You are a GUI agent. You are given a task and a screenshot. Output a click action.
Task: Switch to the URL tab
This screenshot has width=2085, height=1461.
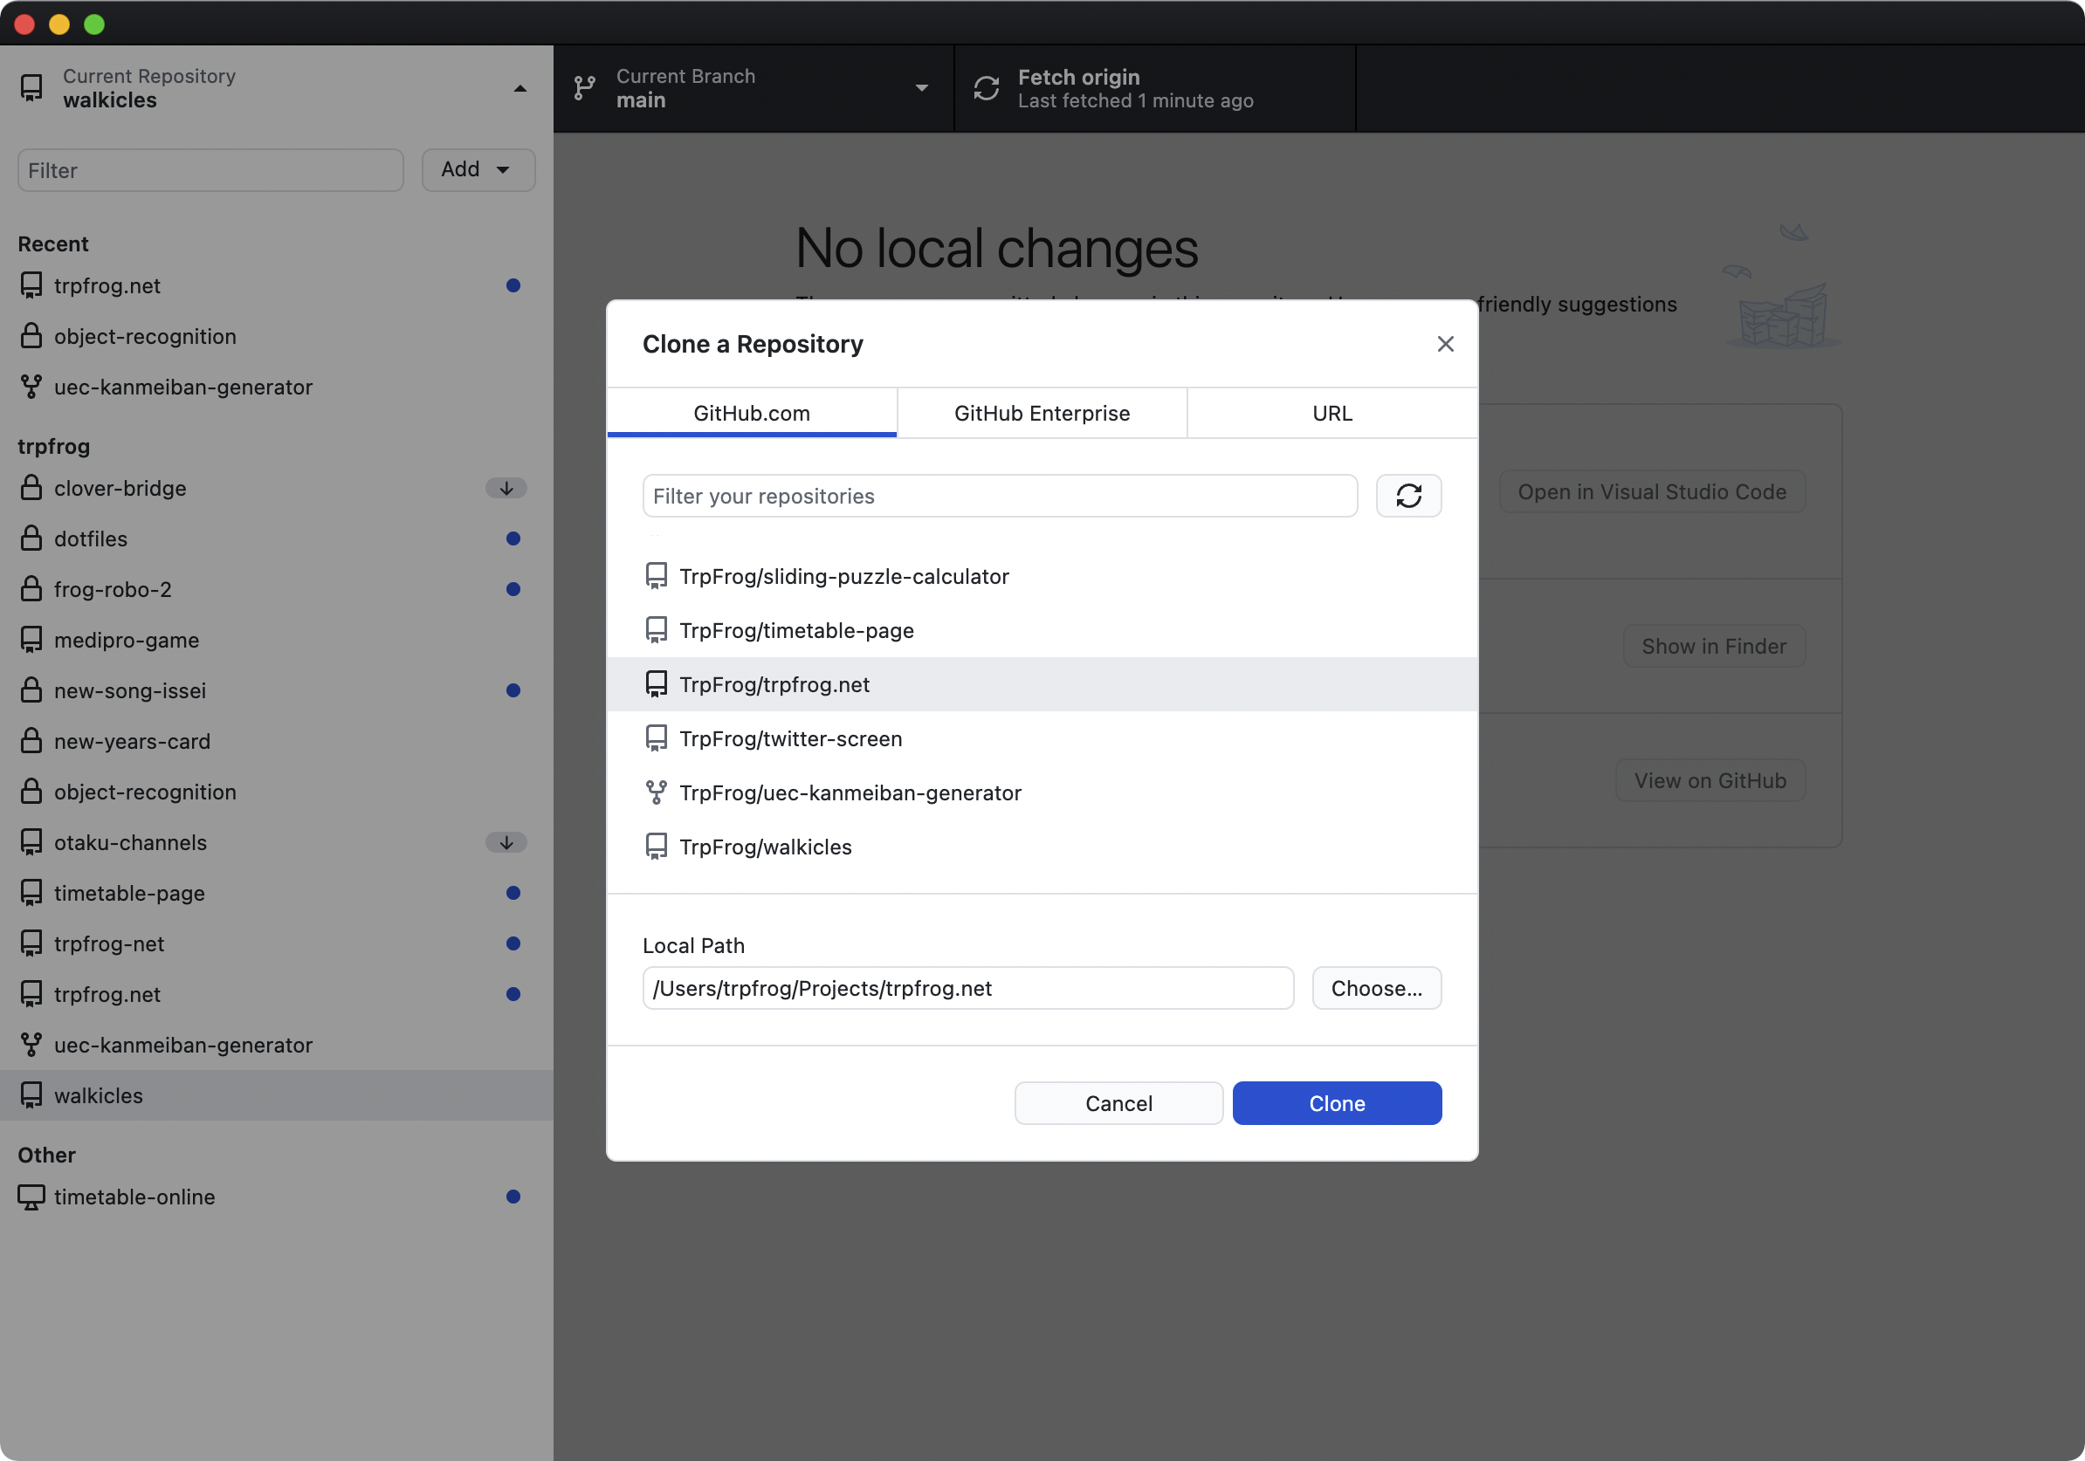1332,413
